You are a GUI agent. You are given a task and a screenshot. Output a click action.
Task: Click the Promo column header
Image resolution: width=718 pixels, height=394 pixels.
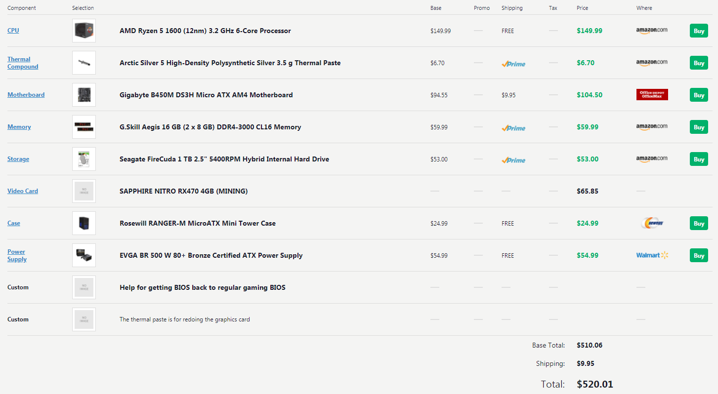click(482, 8)
